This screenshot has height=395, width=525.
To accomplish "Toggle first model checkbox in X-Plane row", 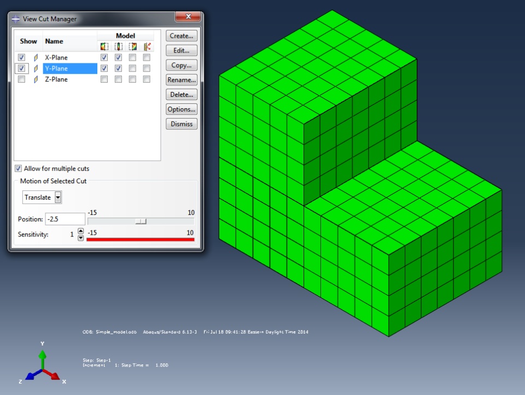I will tap(104, 57).
